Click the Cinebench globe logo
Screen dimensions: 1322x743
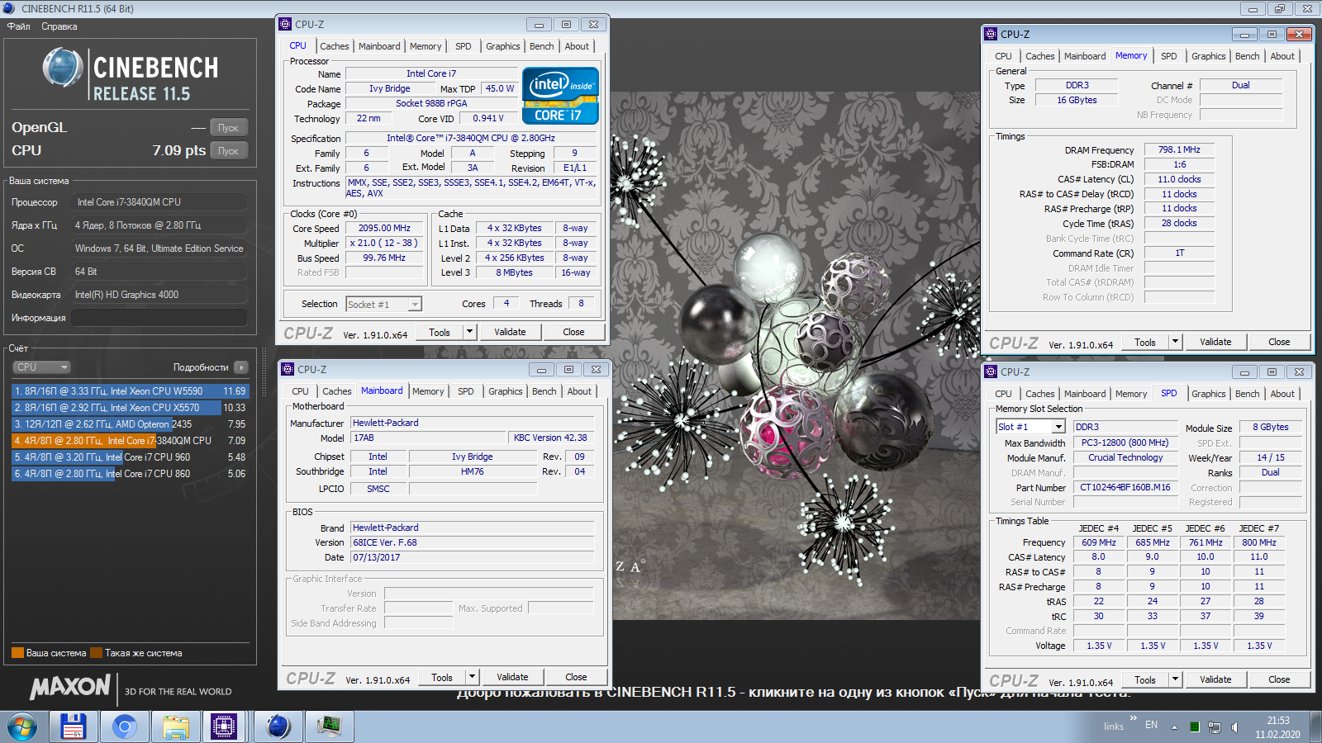pyautogui.click(x=63, y=68)
